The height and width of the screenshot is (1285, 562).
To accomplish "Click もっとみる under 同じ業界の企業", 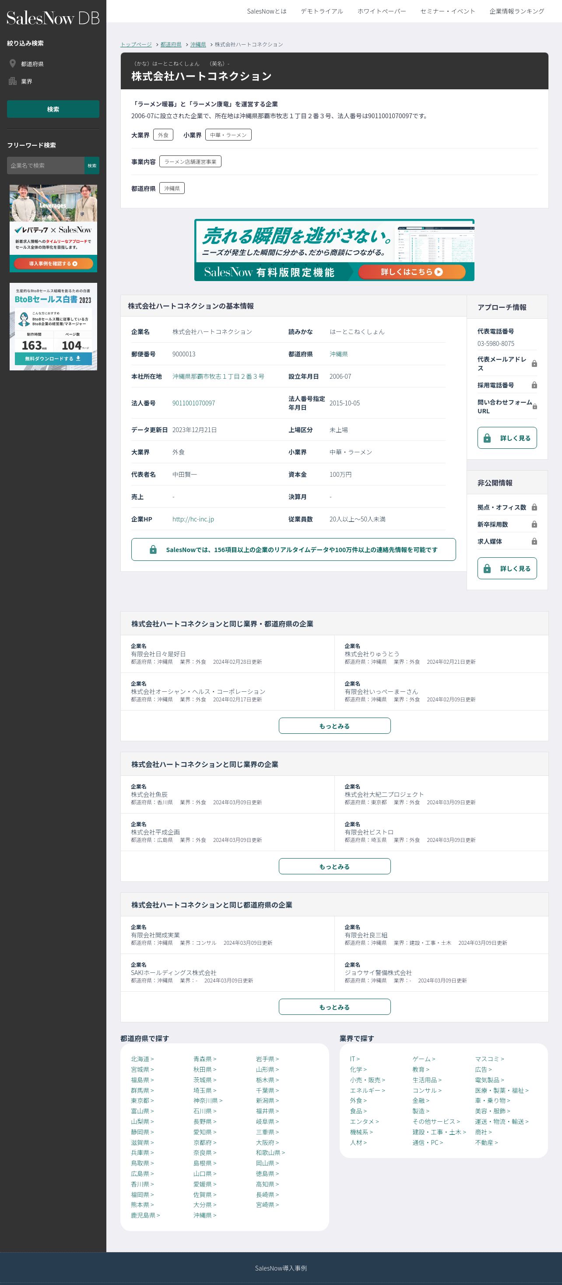I will 334,866.
